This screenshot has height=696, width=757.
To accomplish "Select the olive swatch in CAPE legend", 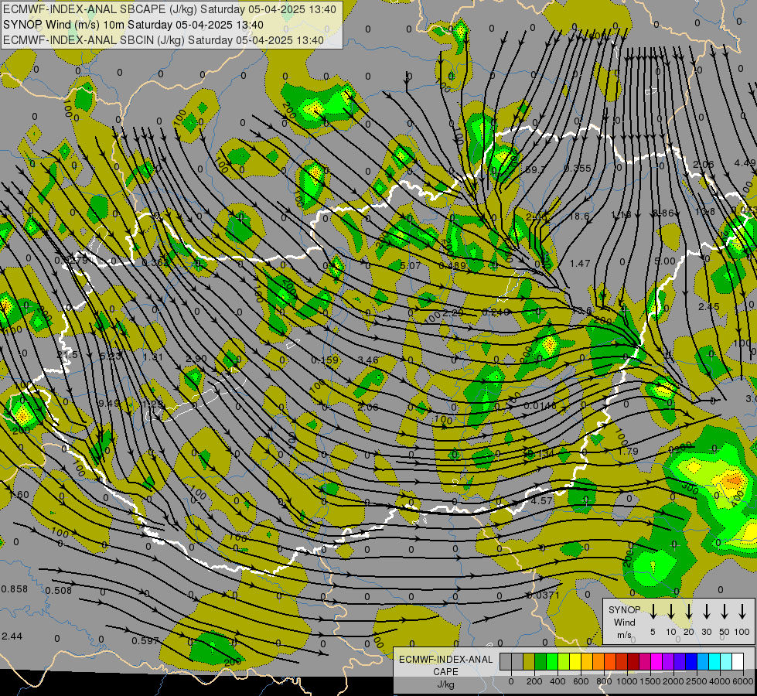I will (x=529, y=662).
